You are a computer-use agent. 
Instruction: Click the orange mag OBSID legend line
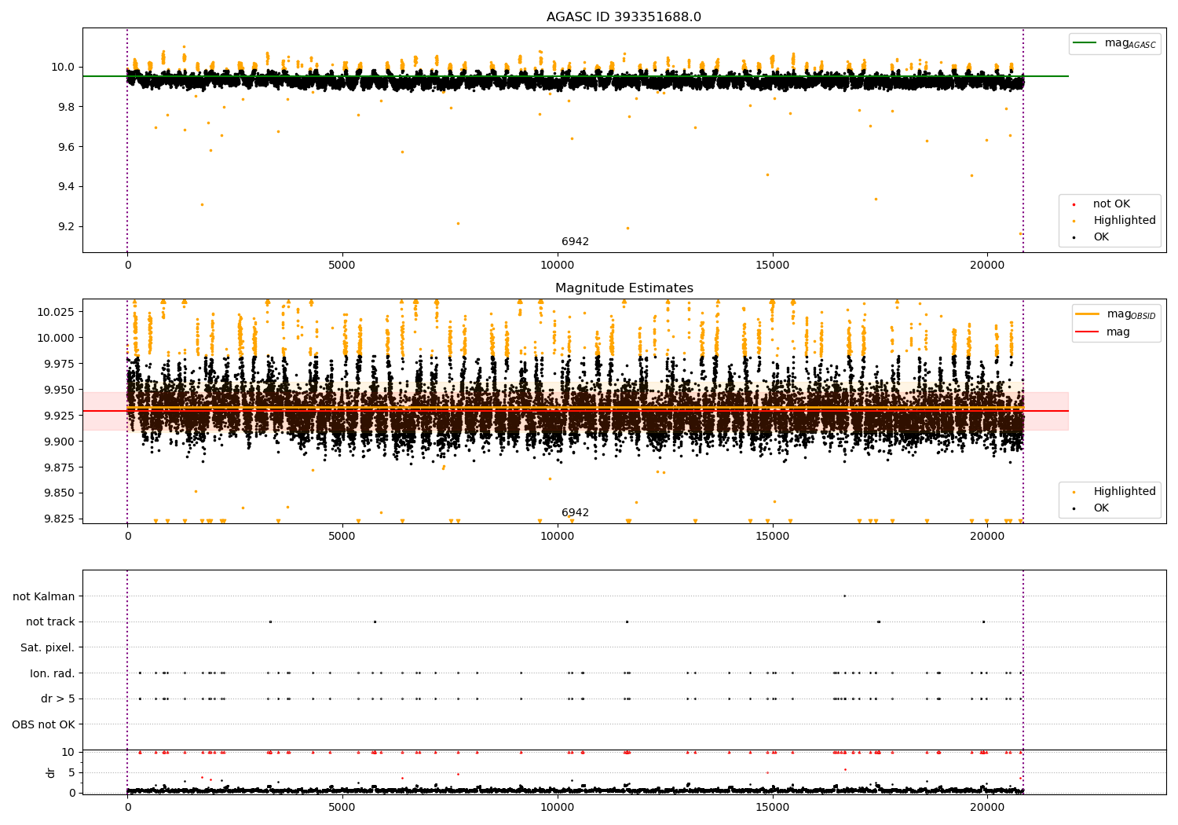pyautogui.click(x=1087, y=313)
